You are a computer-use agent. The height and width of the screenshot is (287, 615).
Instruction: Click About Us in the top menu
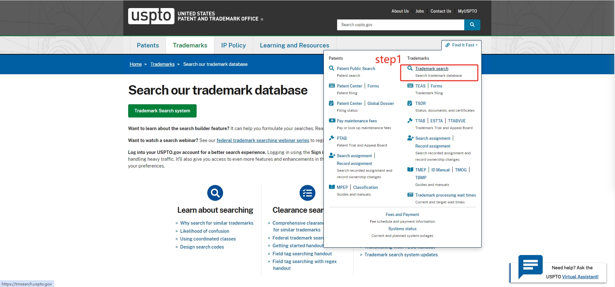coord(400,11)
